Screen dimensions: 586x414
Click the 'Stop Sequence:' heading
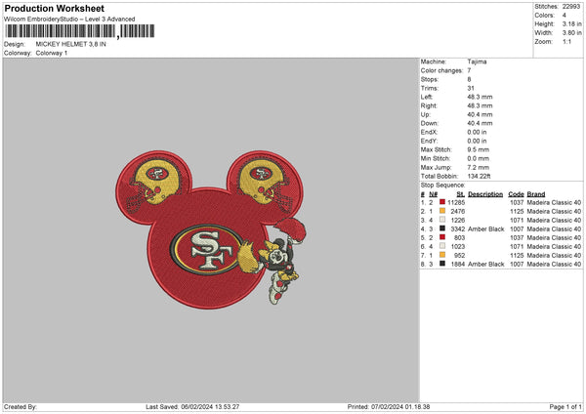click(x=442, y=185)
